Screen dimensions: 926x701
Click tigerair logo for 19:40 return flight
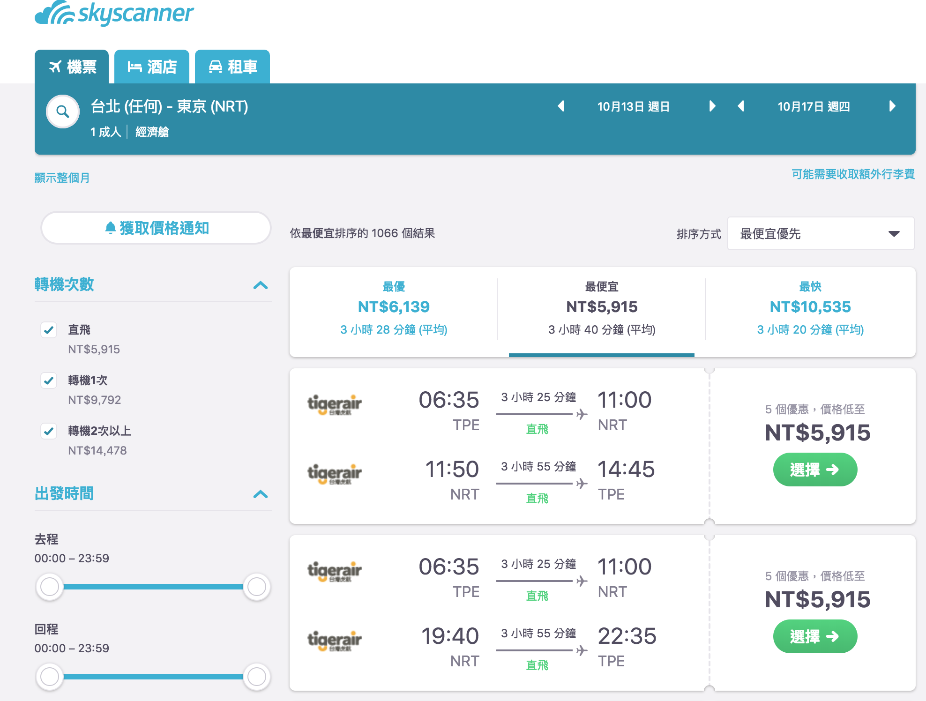click(335, 641)
